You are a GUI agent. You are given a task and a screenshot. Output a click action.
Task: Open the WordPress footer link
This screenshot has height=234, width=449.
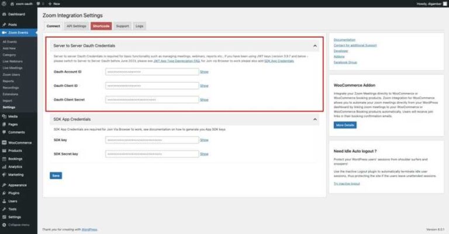pos(89,229)
